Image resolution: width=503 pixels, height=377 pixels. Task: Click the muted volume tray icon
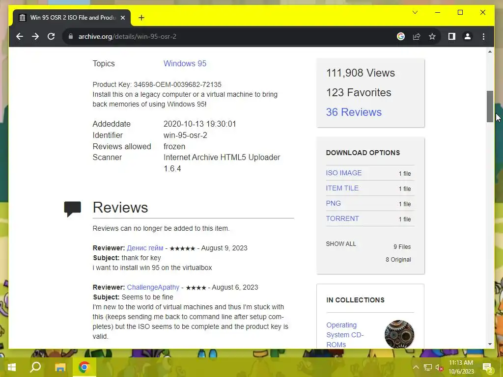439,368
